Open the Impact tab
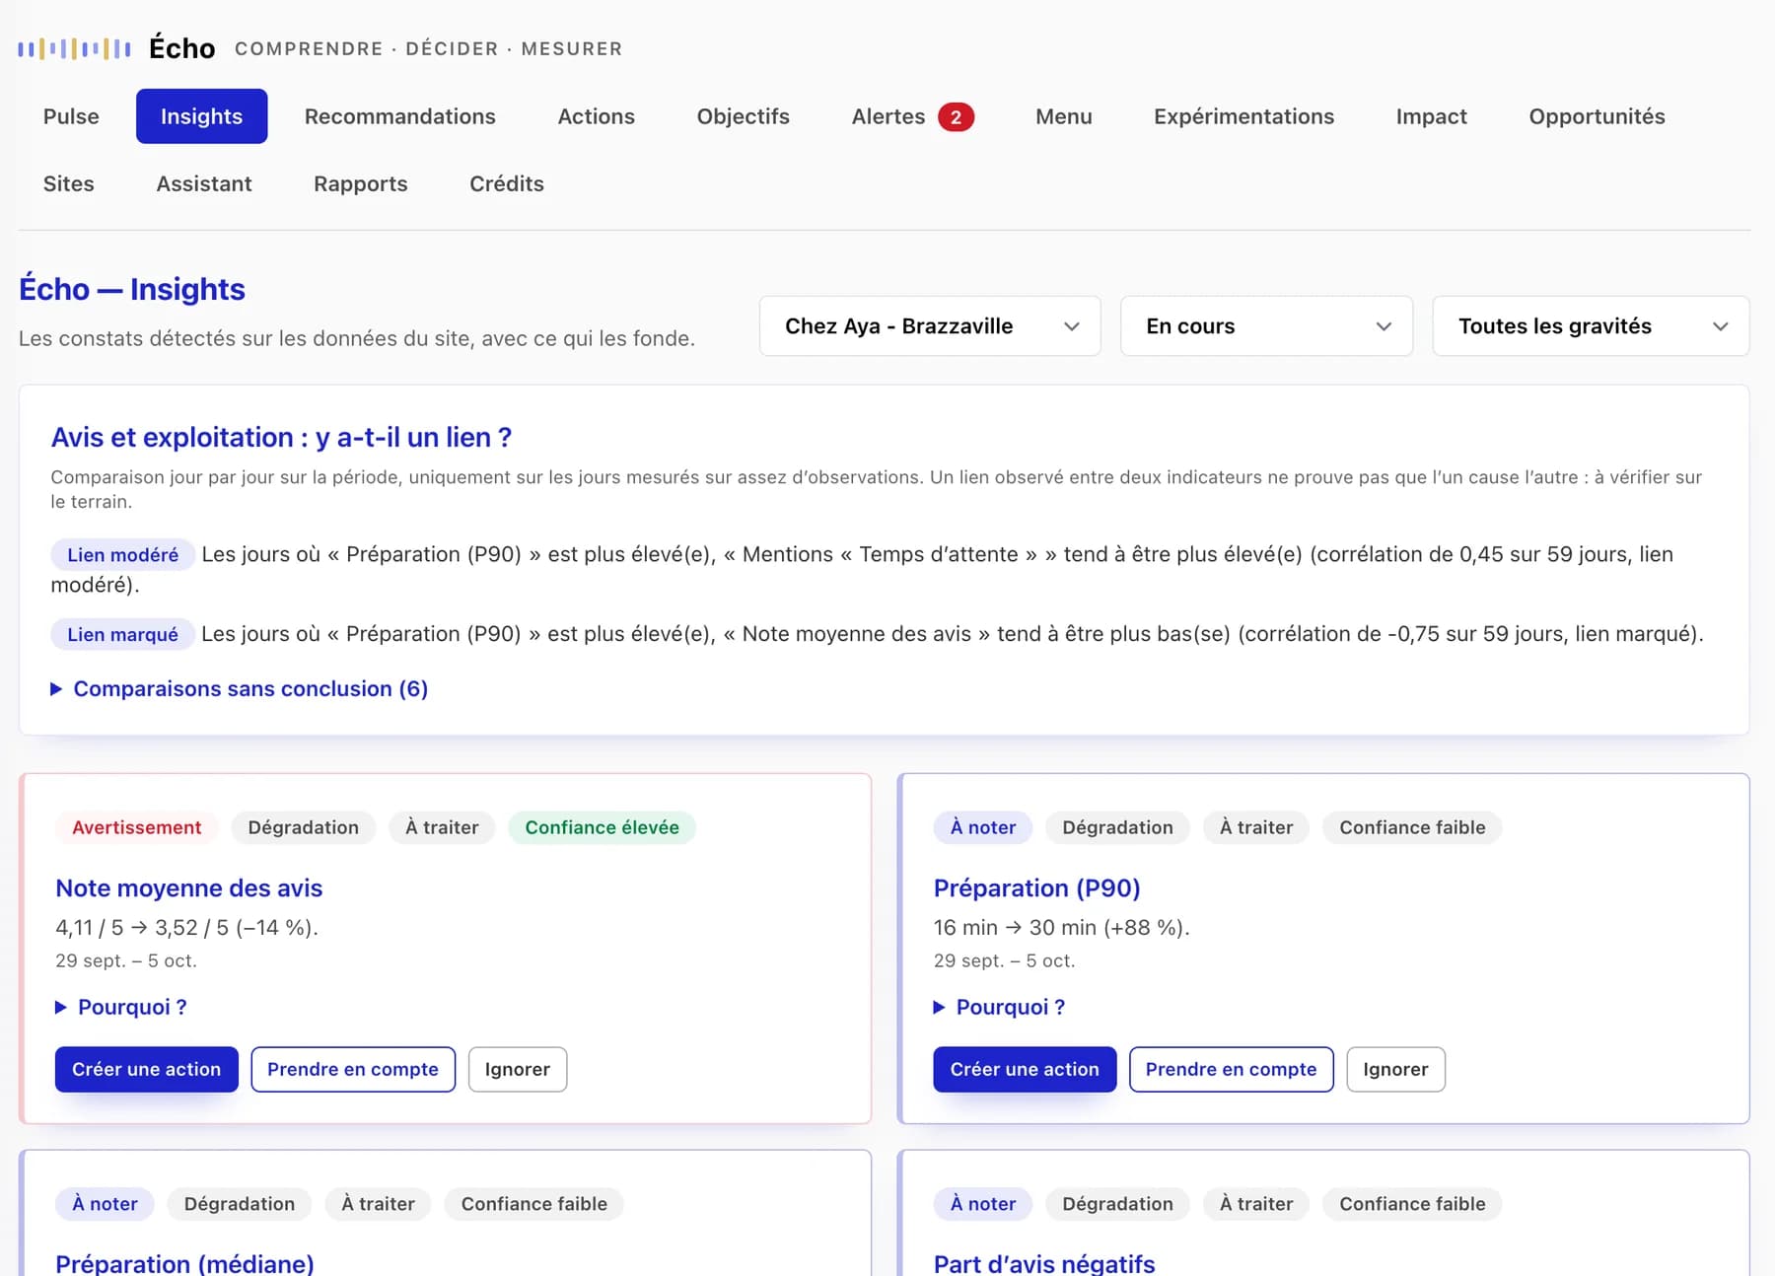The width and height of the screenshot is (1775, 1276). pyautogui.click(x=1431, y=116)
